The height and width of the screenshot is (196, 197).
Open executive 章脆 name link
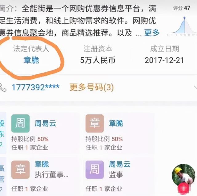(x=42, y=164)
